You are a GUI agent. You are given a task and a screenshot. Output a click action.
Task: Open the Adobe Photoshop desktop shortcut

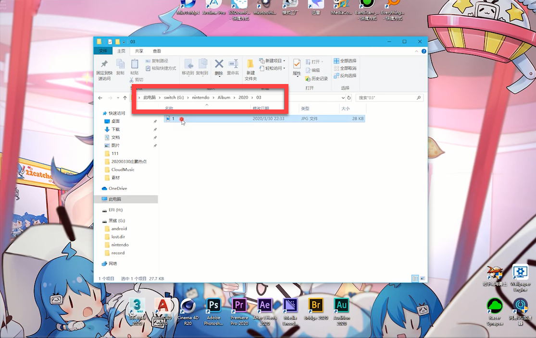213,312
